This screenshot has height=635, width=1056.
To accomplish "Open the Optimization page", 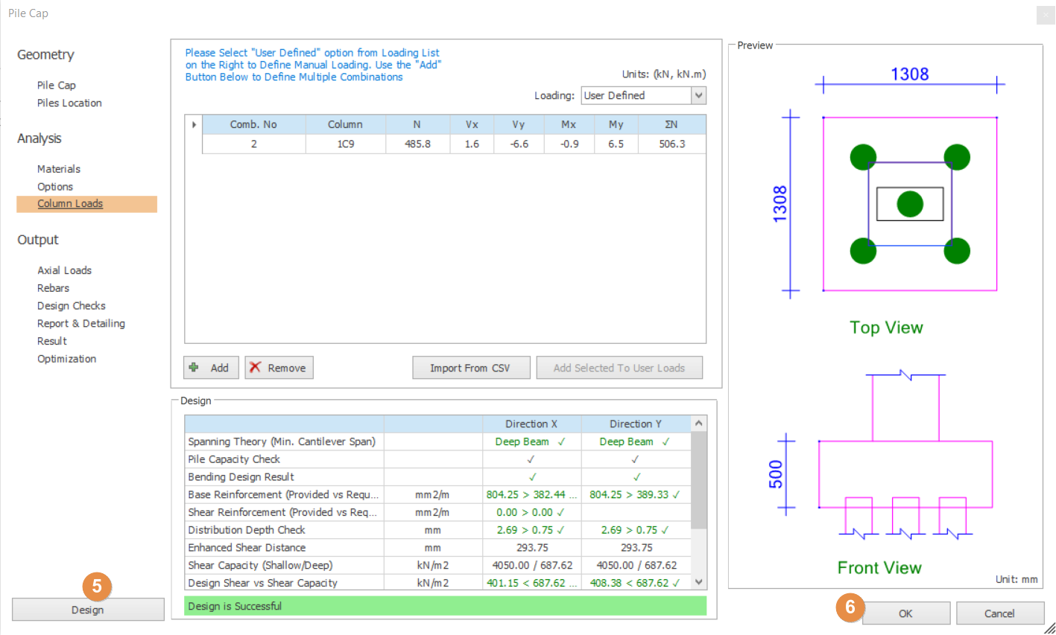I will coord(67,359).
